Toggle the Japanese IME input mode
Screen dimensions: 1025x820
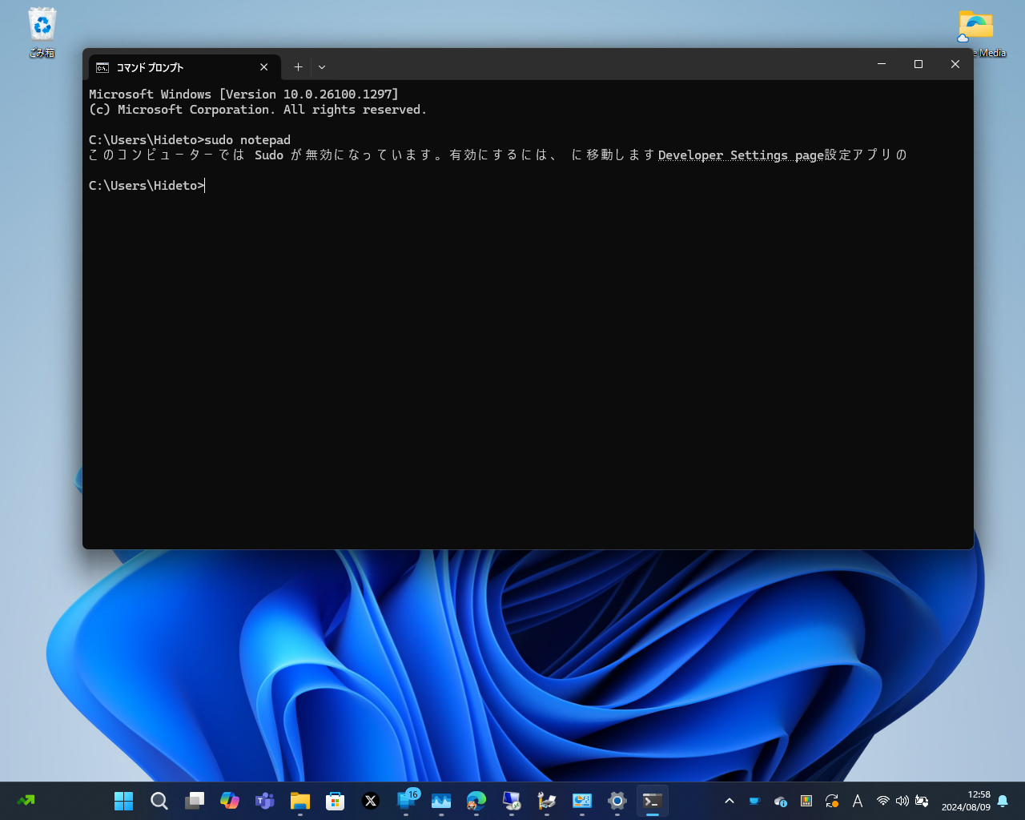pos(857,800)
